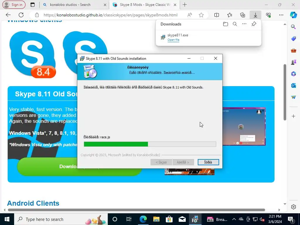Viewport: 300px width, 225px height.
Task: Click the installer Cancel button
Action: tap(208, 162)
